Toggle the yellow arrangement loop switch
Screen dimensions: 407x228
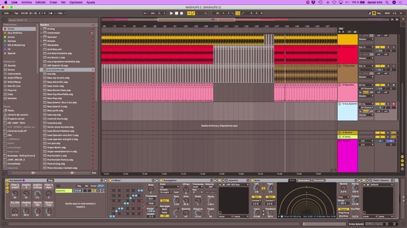click(x=237, y=13)
